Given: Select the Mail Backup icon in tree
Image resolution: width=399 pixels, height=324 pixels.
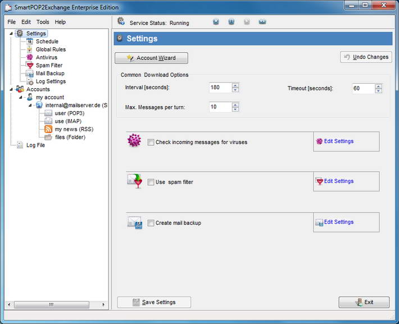Looking at the screenshot, I should coord(30,74).
